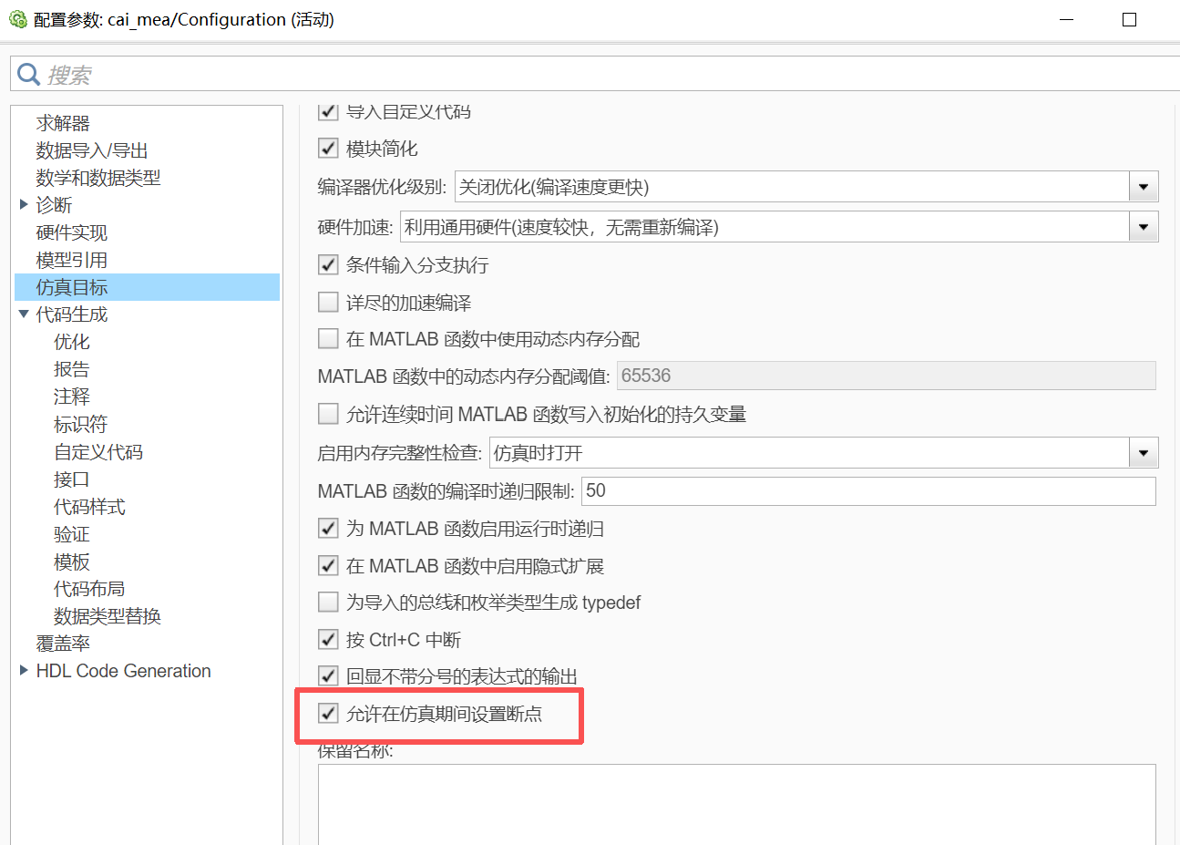Viewport: 1180px width, 845px height.
Task: Click the search magnifier icon
Action: (29, 74)
